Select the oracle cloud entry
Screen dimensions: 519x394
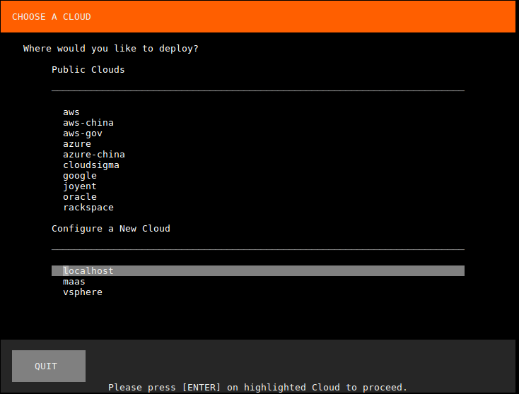pyautogui.click(x=80, y=197)
